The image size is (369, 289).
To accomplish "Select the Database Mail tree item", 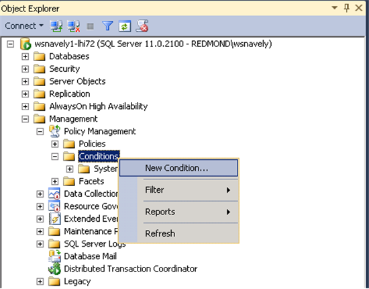I will coord(90,256).
